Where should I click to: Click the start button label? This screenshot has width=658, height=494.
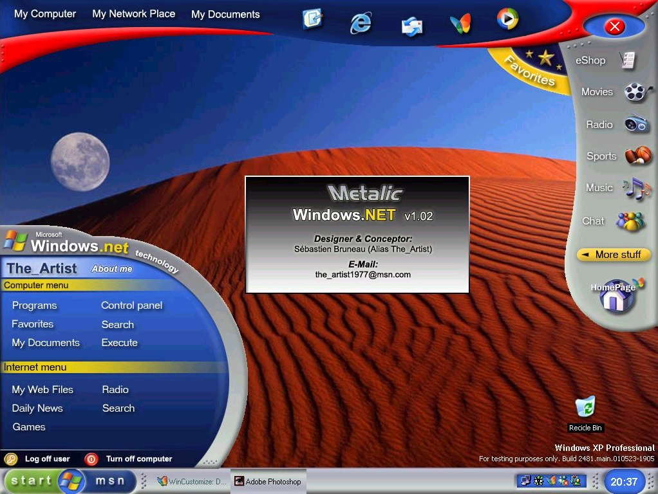click(31, 480)
